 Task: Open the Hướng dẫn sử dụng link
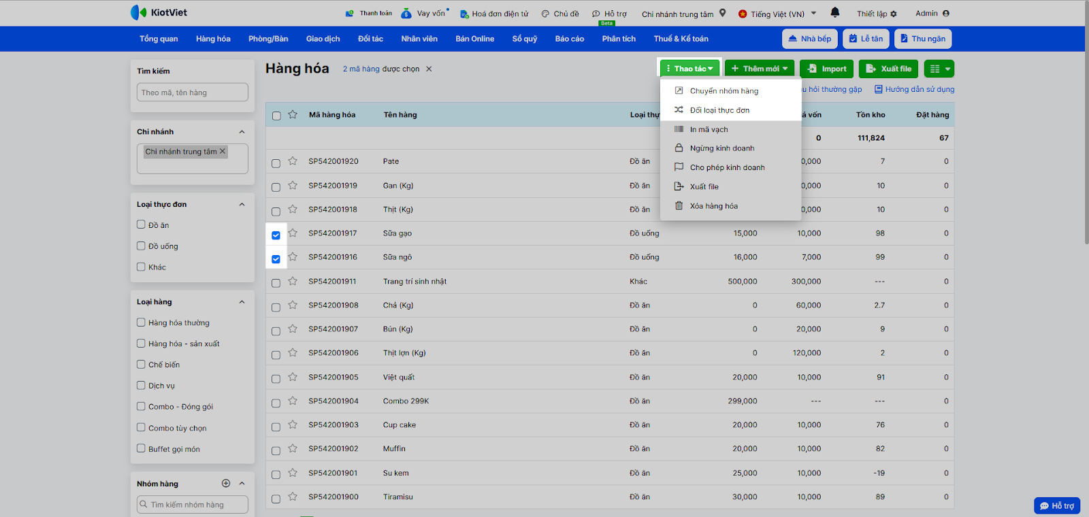919,89
